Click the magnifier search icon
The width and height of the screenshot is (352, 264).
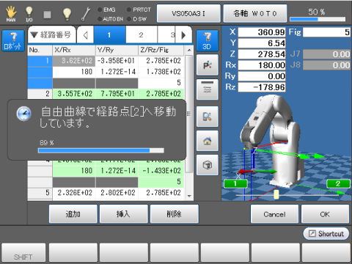point(208,117)
